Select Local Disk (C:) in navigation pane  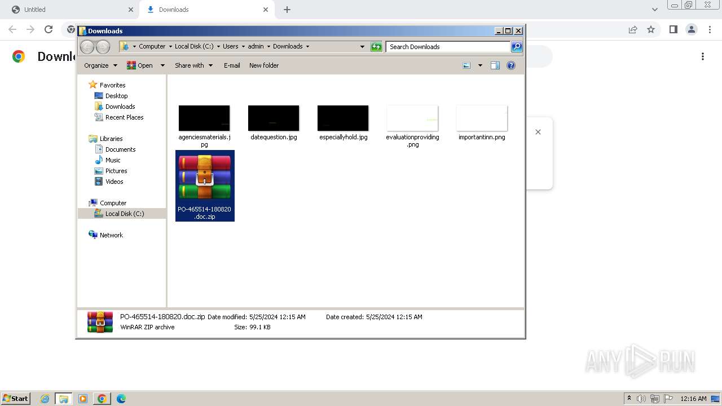(124, 214)
